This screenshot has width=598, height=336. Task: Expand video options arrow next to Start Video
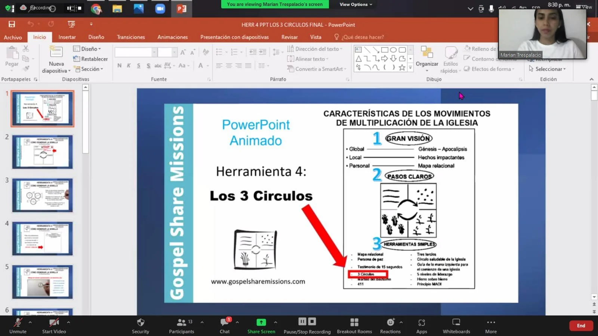pyautogui.click(x=68, y=322)
